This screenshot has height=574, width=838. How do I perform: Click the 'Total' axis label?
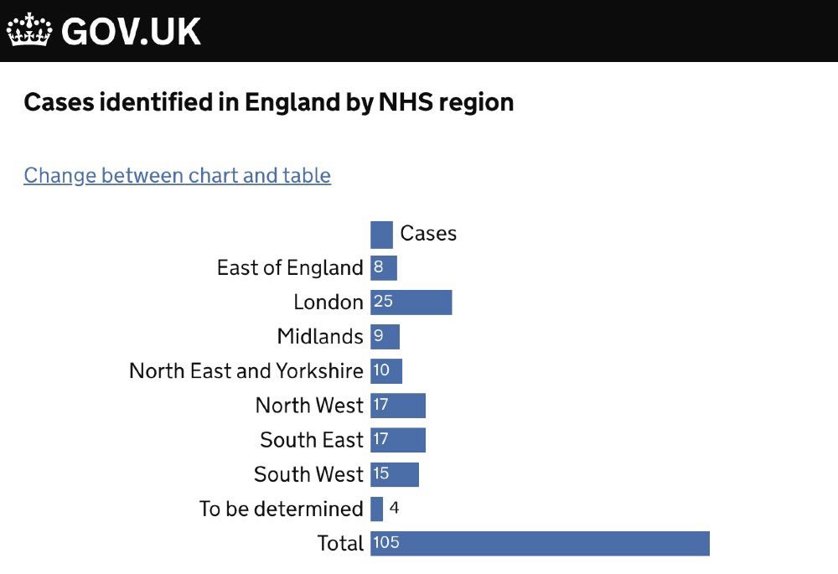340,543
